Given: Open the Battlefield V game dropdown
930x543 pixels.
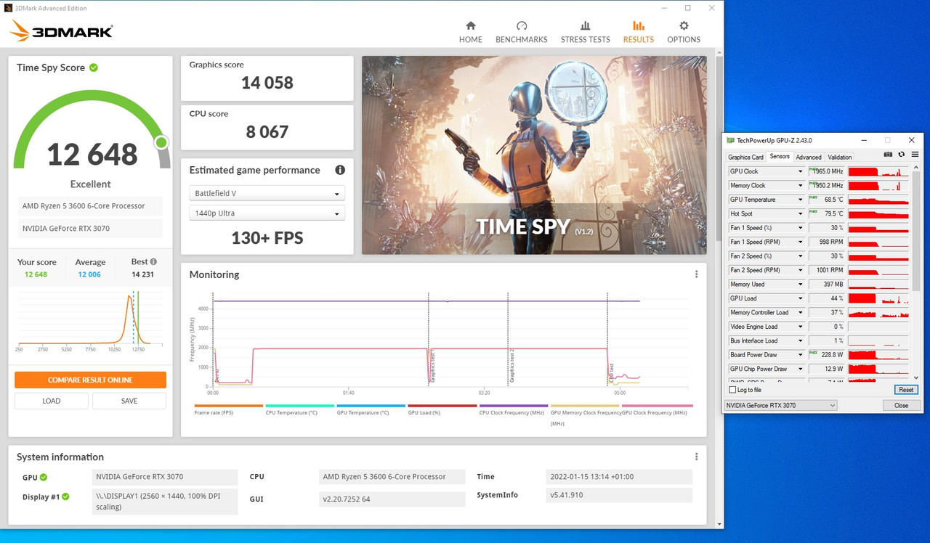Looking at the screenshot, I should 267,194.
